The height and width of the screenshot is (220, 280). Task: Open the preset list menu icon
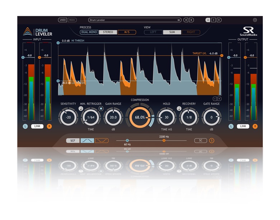click(x=178, y=20)
